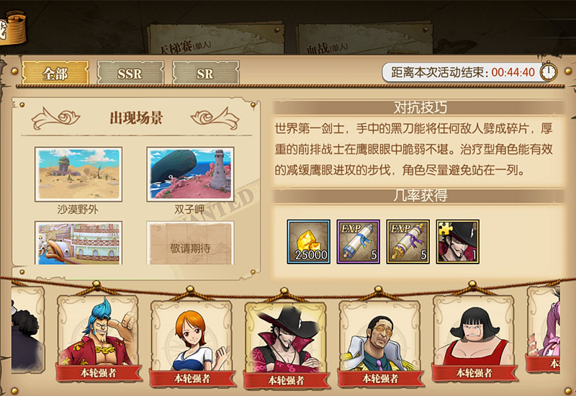Select the 全部 filter tab
The image size is (576, 396).
point(55,73)
